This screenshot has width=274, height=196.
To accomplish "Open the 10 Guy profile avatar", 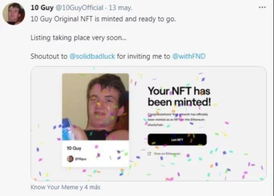I will pyautogui.click(x=14, y=14).
